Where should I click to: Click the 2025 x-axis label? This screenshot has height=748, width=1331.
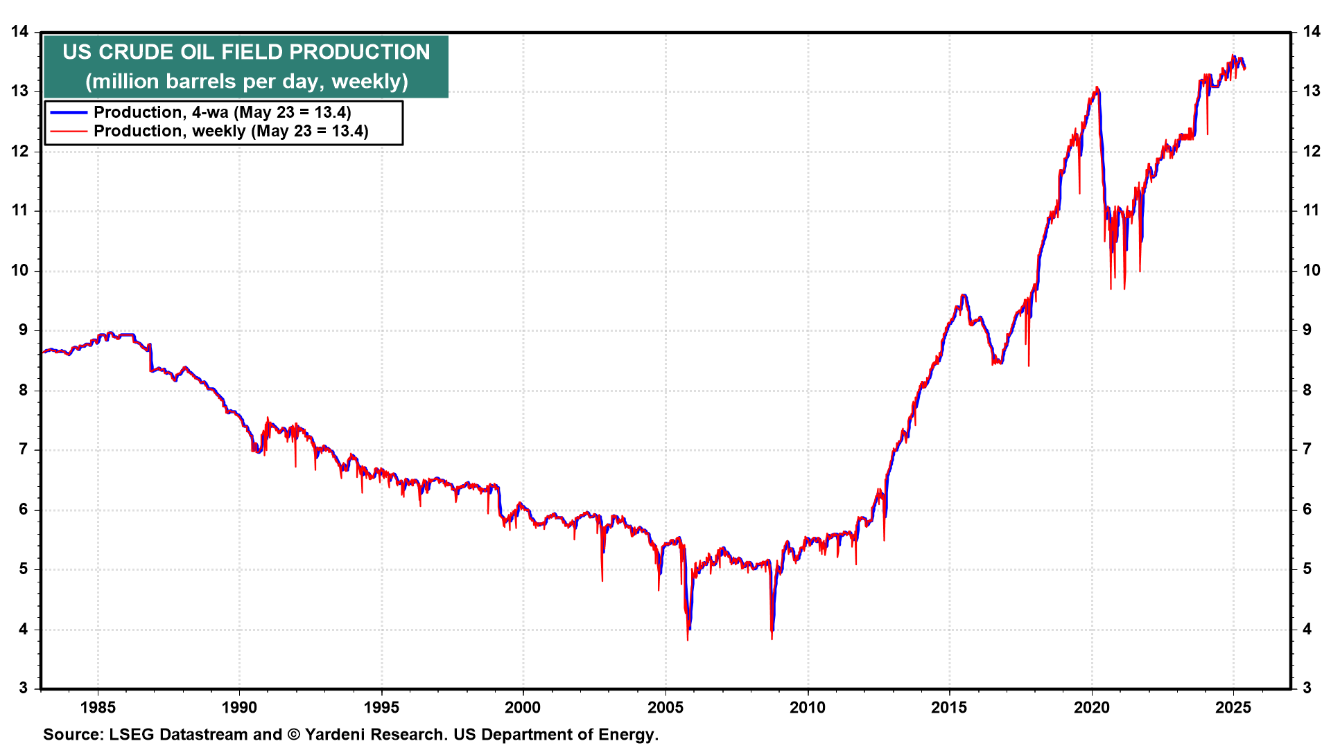coord(1233,707)
